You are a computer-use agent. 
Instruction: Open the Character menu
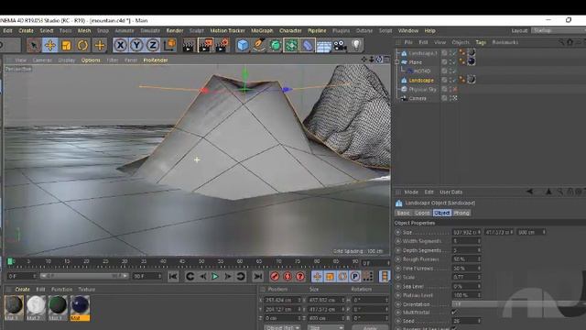[x=290, y=30]
